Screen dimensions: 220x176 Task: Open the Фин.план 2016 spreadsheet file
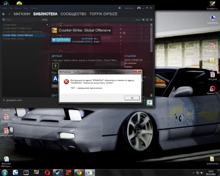6,162
